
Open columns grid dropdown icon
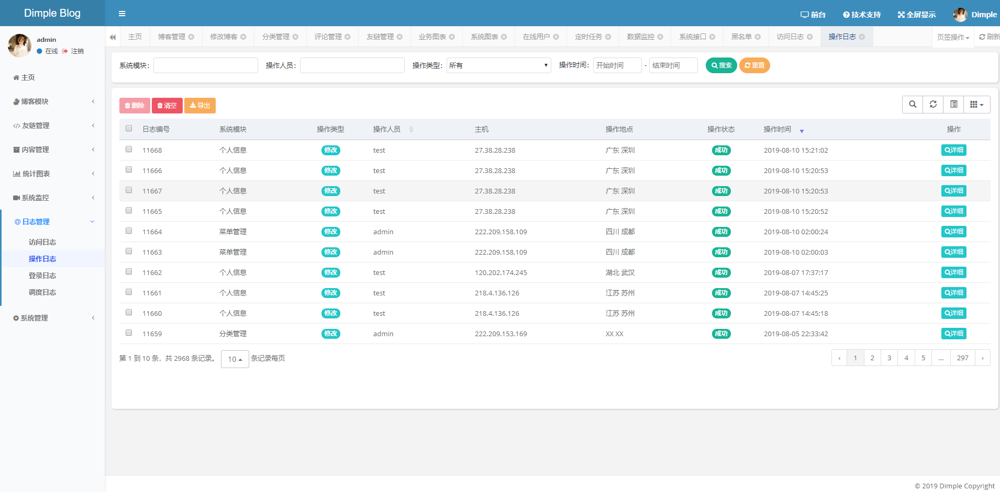click(976, 104)
